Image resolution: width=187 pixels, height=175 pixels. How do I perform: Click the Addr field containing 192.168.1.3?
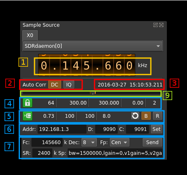pyautogui.click(x=62, y=129)
